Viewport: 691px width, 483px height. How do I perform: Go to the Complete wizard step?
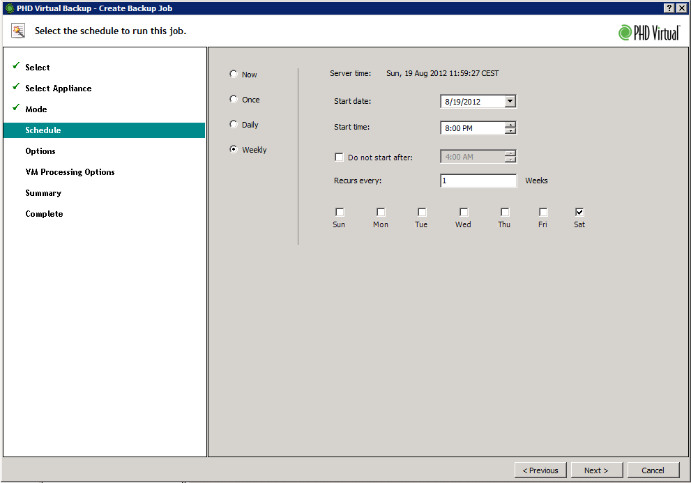(44, 214)
